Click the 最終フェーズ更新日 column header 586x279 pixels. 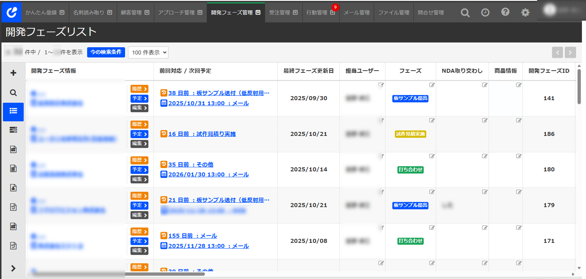pos(308,71)
